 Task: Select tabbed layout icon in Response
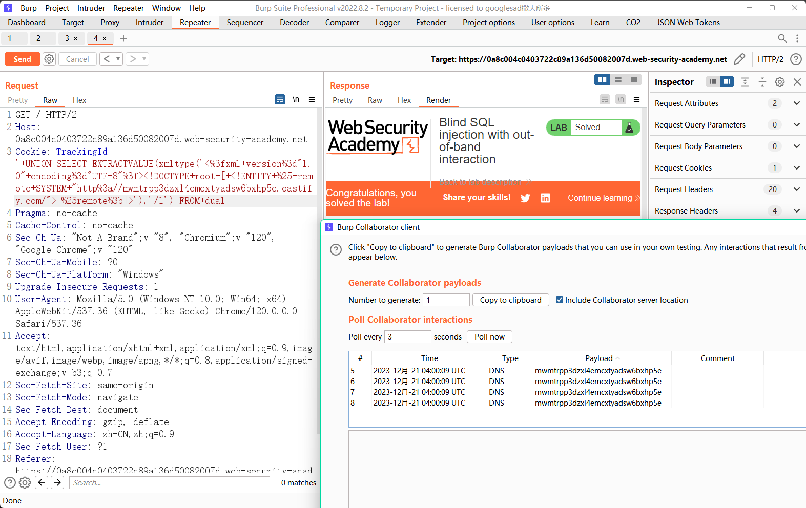pyautogui.click(x=634, y=79)
